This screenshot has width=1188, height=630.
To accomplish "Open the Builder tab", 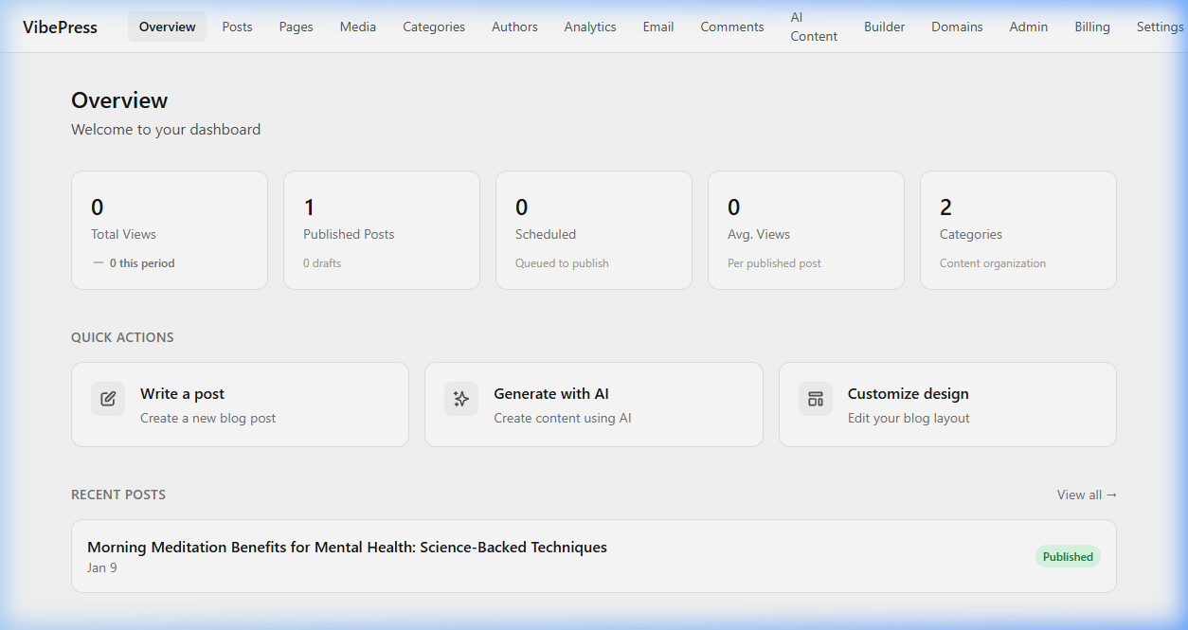I will click(884, 27).
